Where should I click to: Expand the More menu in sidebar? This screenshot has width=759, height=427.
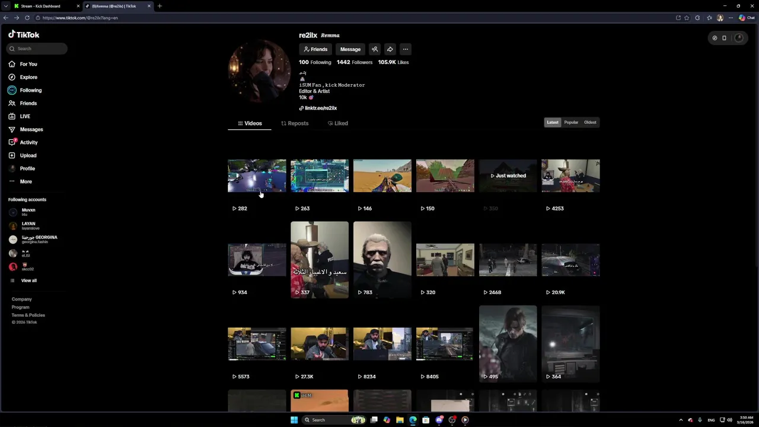20,181
